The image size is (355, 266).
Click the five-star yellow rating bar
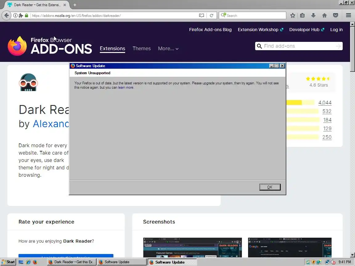click(300, 103)
